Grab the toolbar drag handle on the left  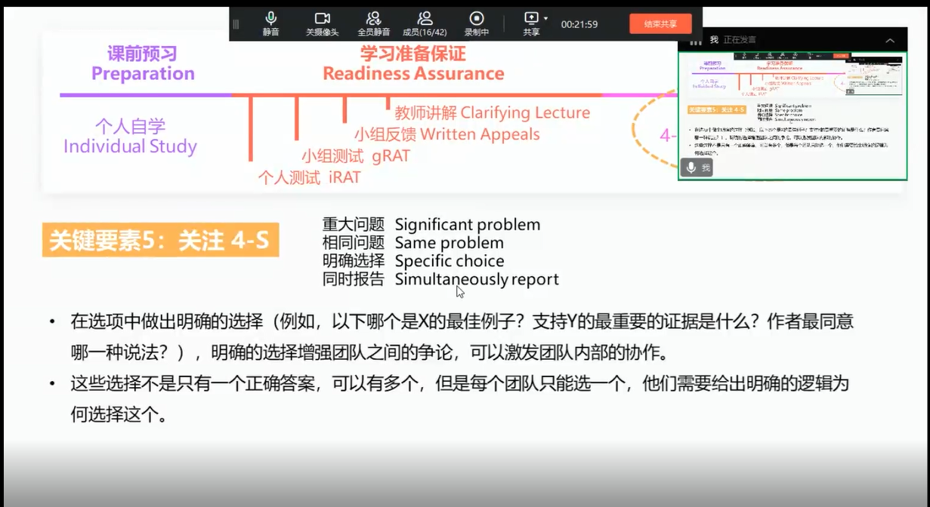tap(236, 24)
